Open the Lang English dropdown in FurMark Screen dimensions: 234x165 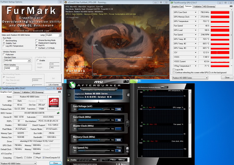[x=53, y=35]
